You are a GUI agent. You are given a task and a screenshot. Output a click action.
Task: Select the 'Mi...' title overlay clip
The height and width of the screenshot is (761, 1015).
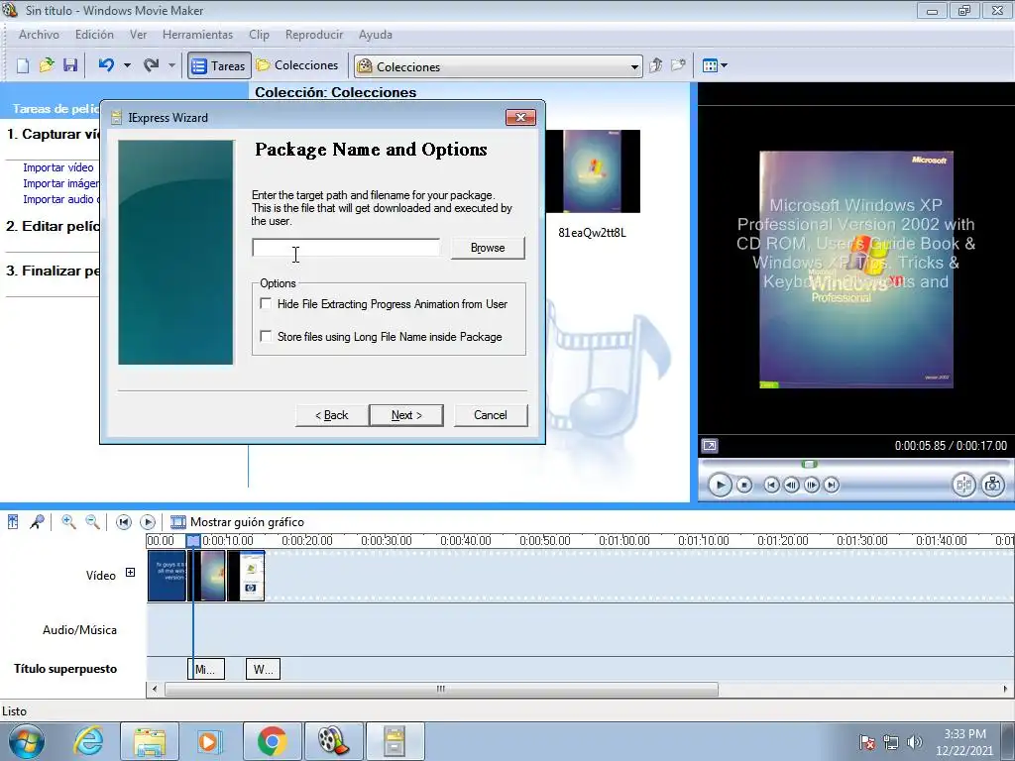pos(206,669)
